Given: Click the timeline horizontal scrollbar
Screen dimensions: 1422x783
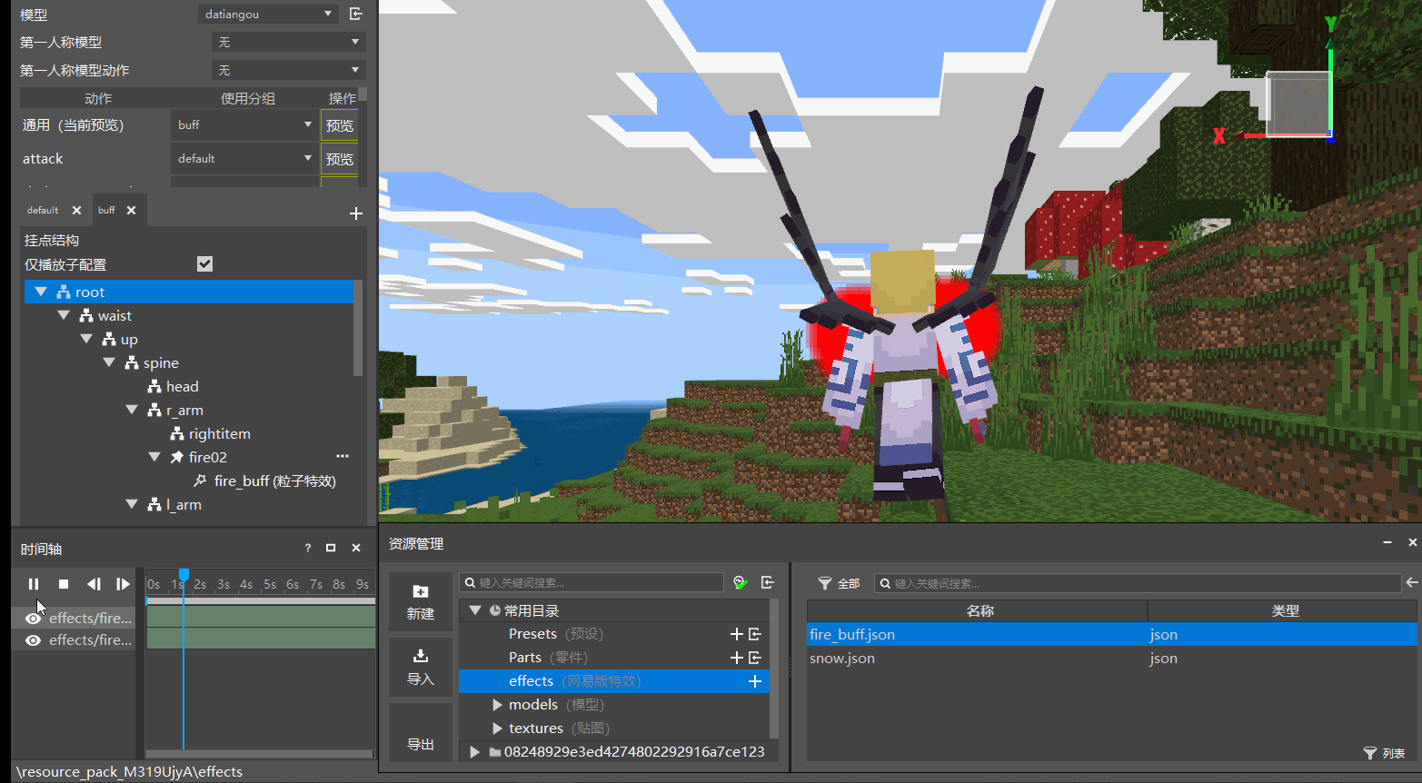Looking at the screenshot, I should [260, 754].
